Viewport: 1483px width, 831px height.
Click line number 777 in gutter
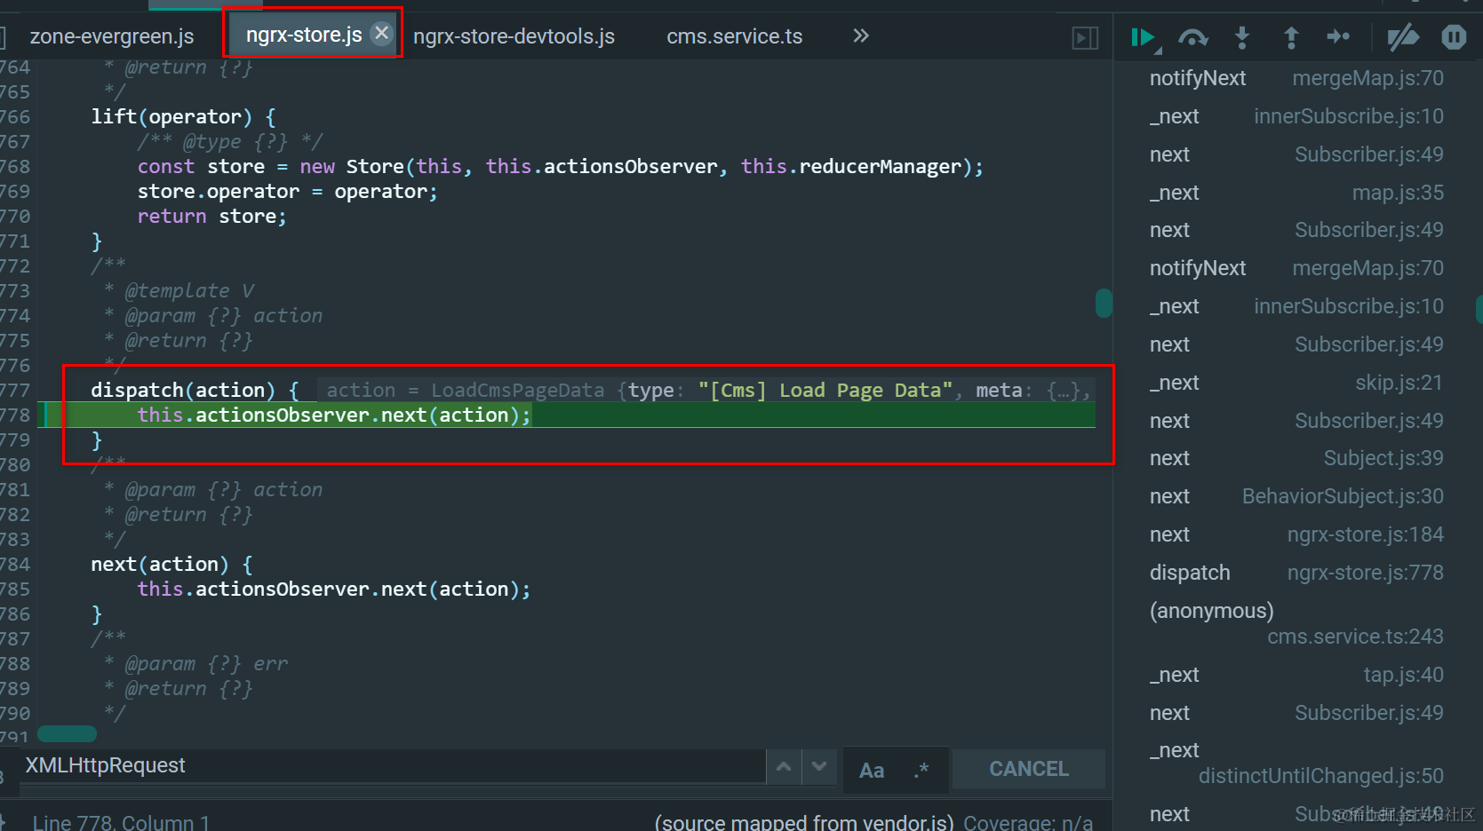point(15,390)
